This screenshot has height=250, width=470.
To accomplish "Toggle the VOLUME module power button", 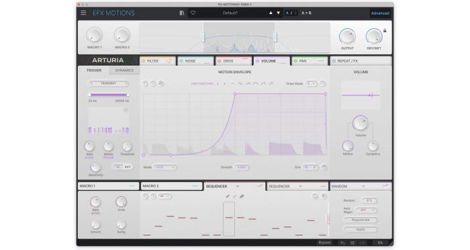I will pyautogui.click(x=257, y=61).
